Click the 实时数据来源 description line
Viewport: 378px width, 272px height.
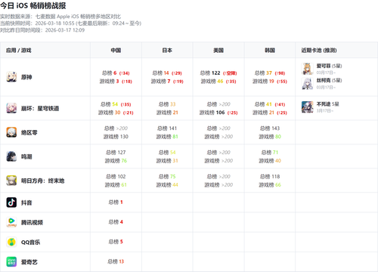click(x=60, y=17)
